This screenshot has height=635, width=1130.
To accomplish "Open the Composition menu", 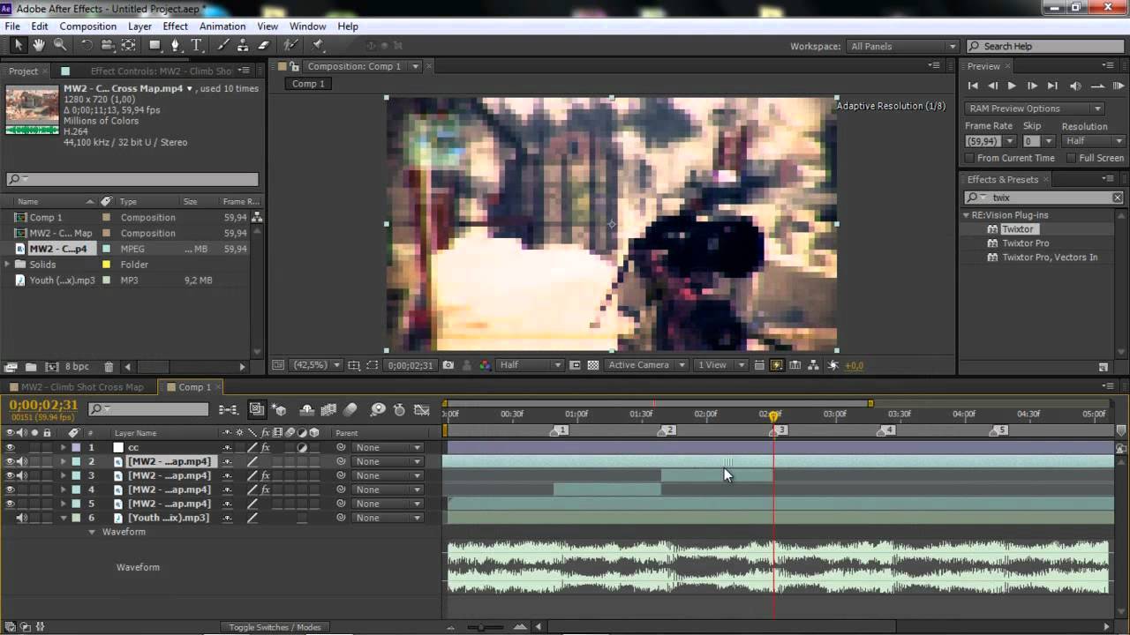I will pyautogui.click(x=87, y=26).
